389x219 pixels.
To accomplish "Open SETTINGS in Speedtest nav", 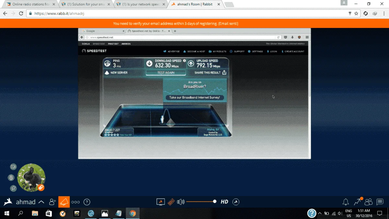I will (255, 51).
